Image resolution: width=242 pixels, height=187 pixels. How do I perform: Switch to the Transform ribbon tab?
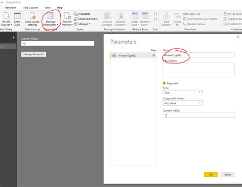tap(11, 8)
